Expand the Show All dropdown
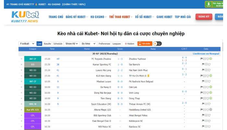The width and height of the screenshot is (227, 130). coord(71,44)
